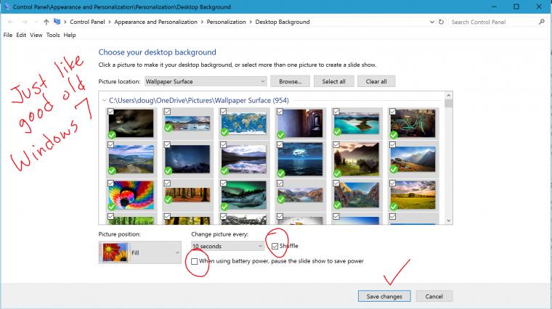This screenshot has height=309, width=552.
Task: Uncheck the Shuffle checkbox
Action: [275, 247]
